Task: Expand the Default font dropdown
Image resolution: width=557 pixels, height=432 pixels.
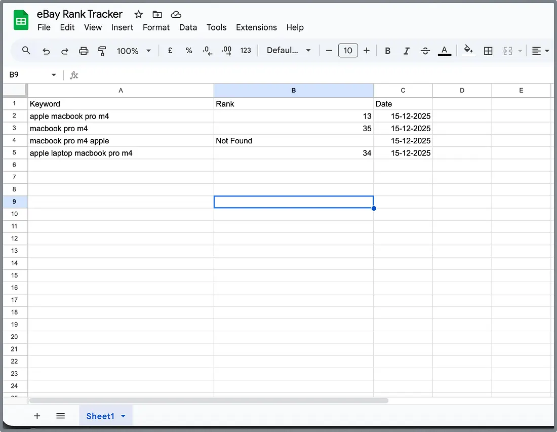Action: tap(289, 51)
